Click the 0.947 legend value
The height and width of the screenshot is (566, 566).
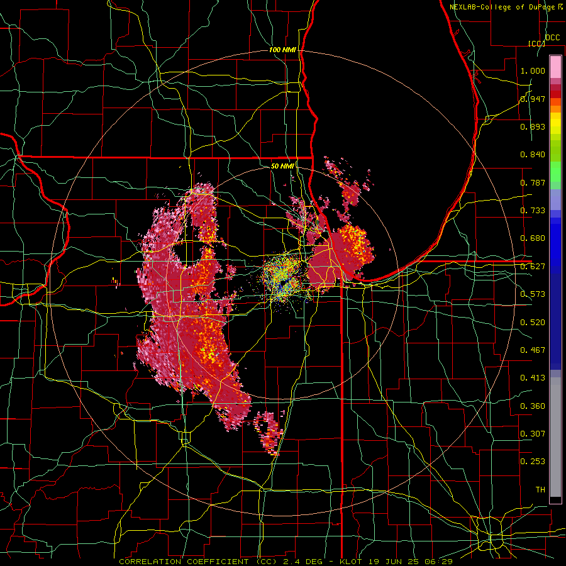click(x=533, y=99)
